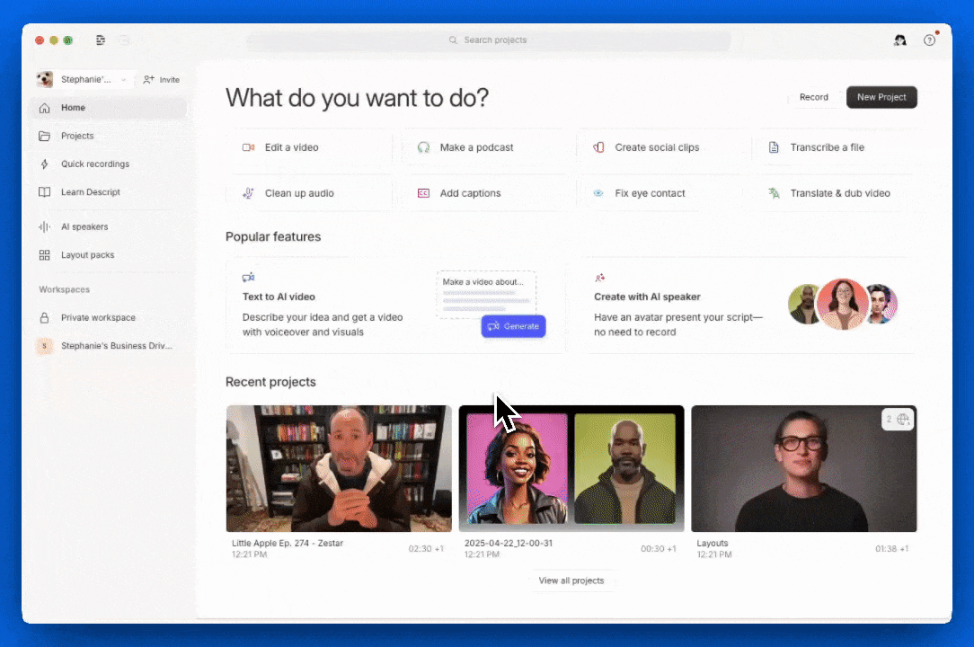The image size is (974, 647).
Task: Click the 'Little Apple Ep. 274 - Zestar' title
Action: (x=287, y=543)
